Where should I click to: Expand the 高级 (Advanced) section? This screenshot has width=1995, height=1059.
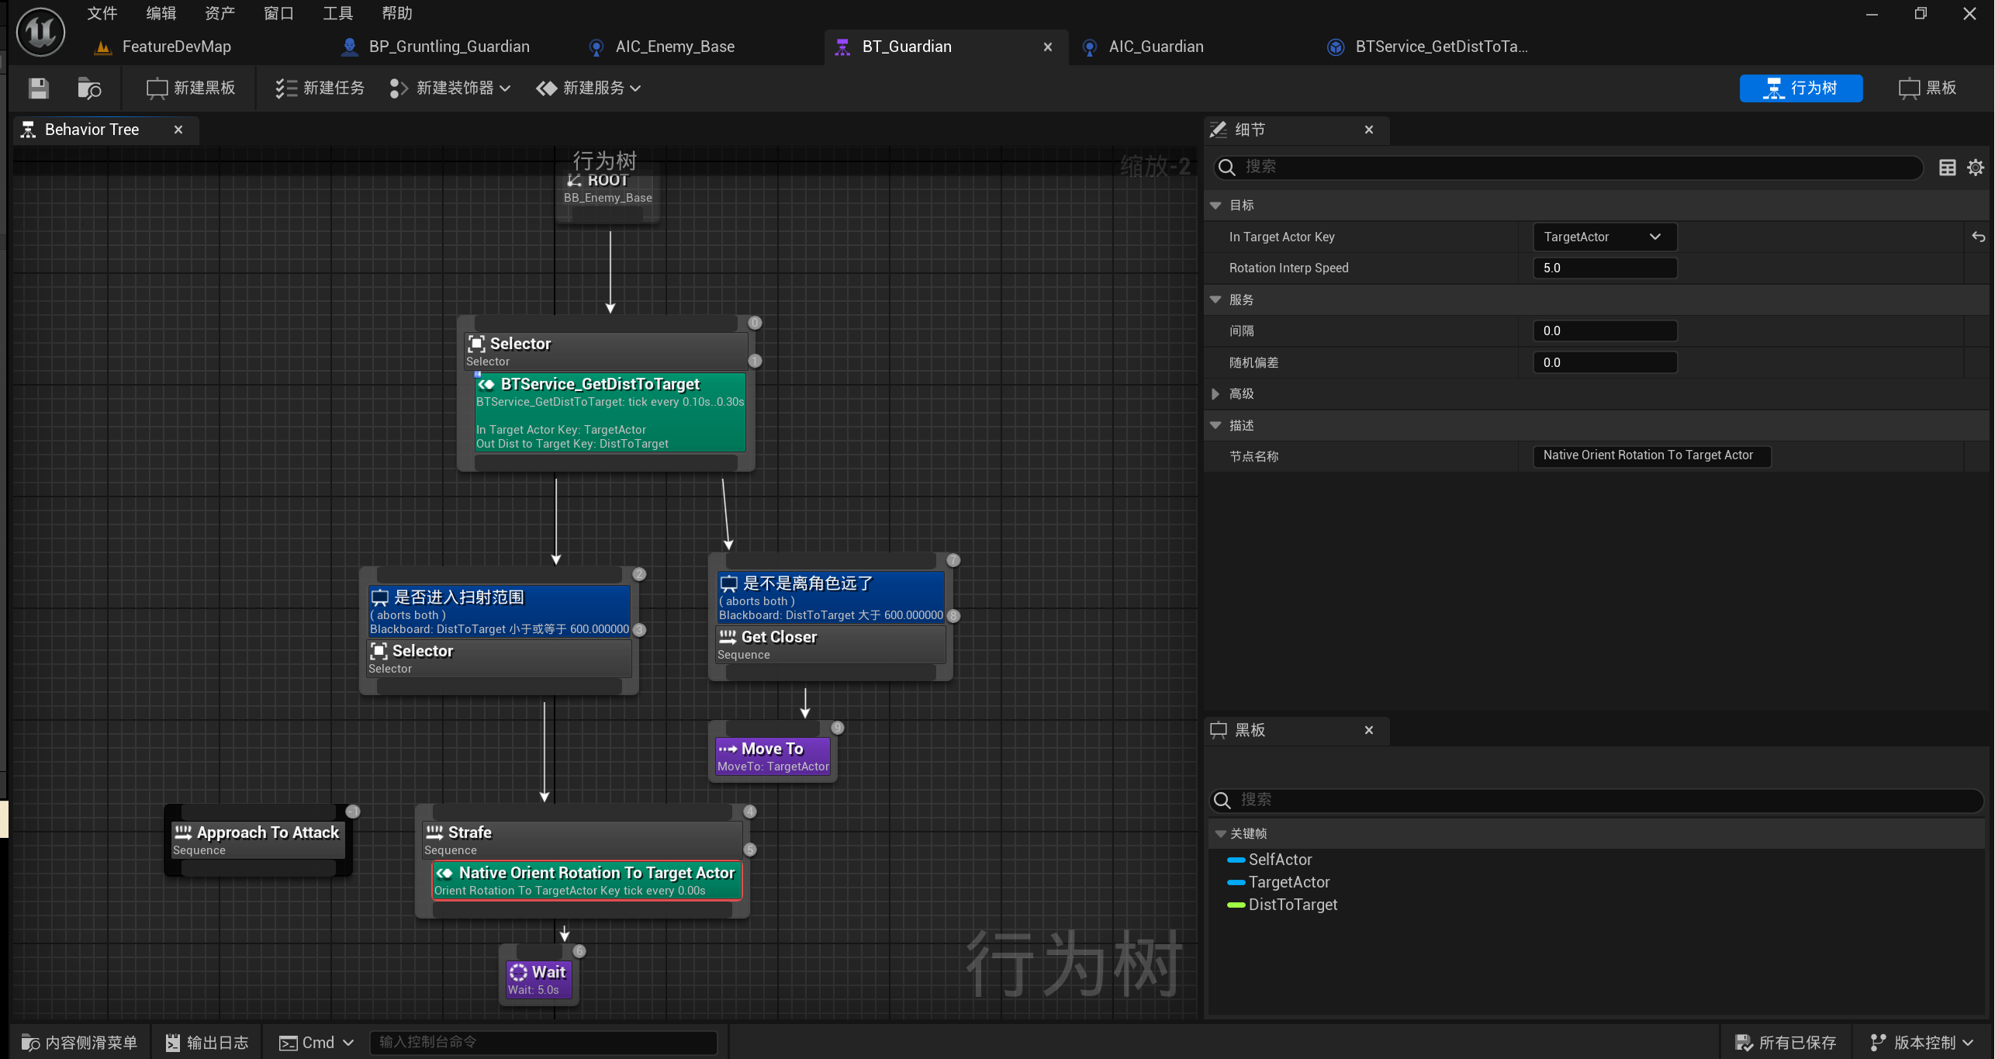(1215, 394)
